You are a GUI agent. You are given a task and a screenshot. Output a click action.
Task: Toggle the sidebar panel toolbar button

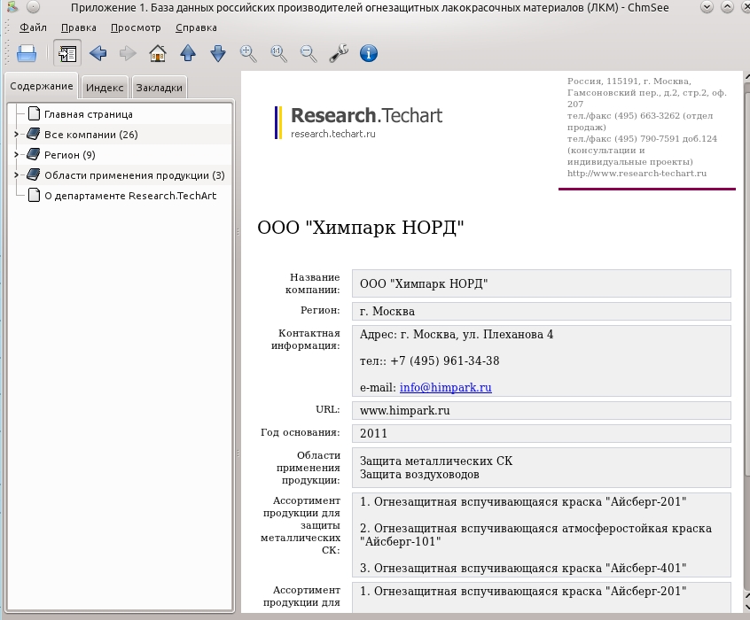click(67, 53)
